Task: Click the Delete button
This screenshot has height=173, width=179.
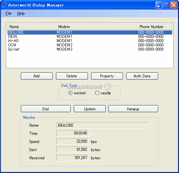Action: pyautogui.click(x=72, y=76)
